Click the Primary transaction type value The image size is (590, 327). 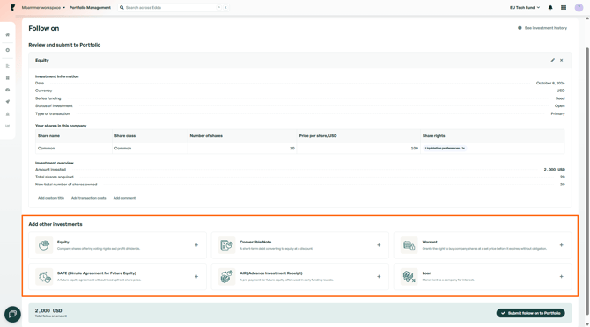pos(558,113)
